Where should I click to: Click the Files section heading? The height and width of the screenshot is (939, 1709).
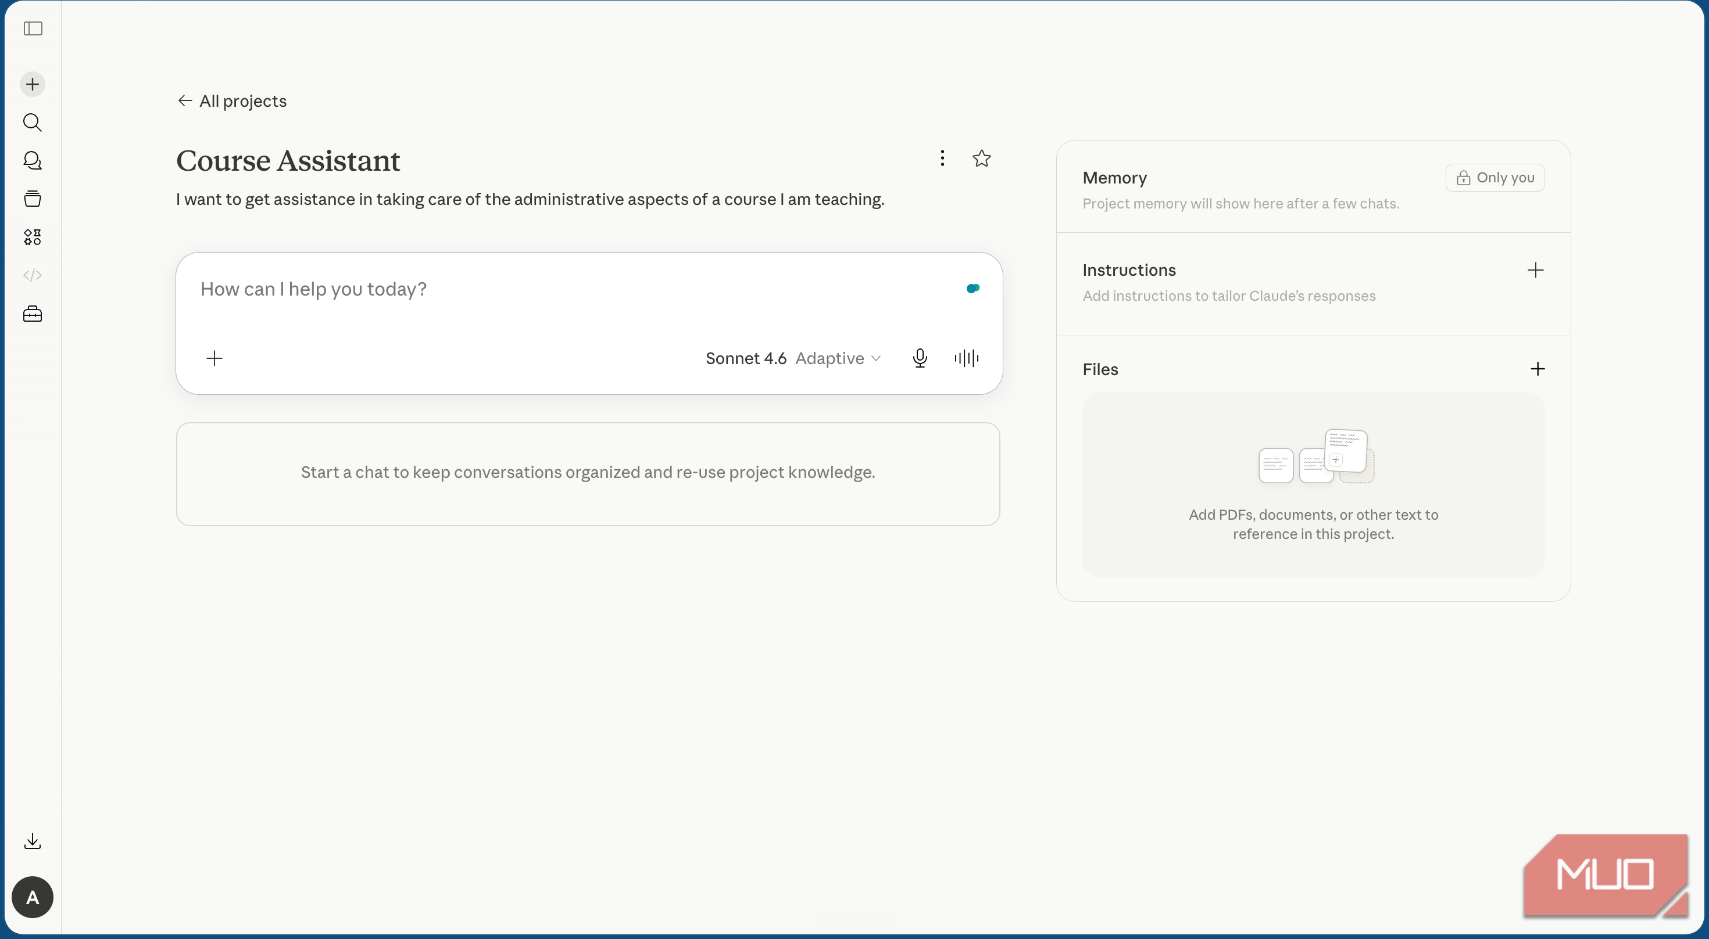(x=1100, y=369)
